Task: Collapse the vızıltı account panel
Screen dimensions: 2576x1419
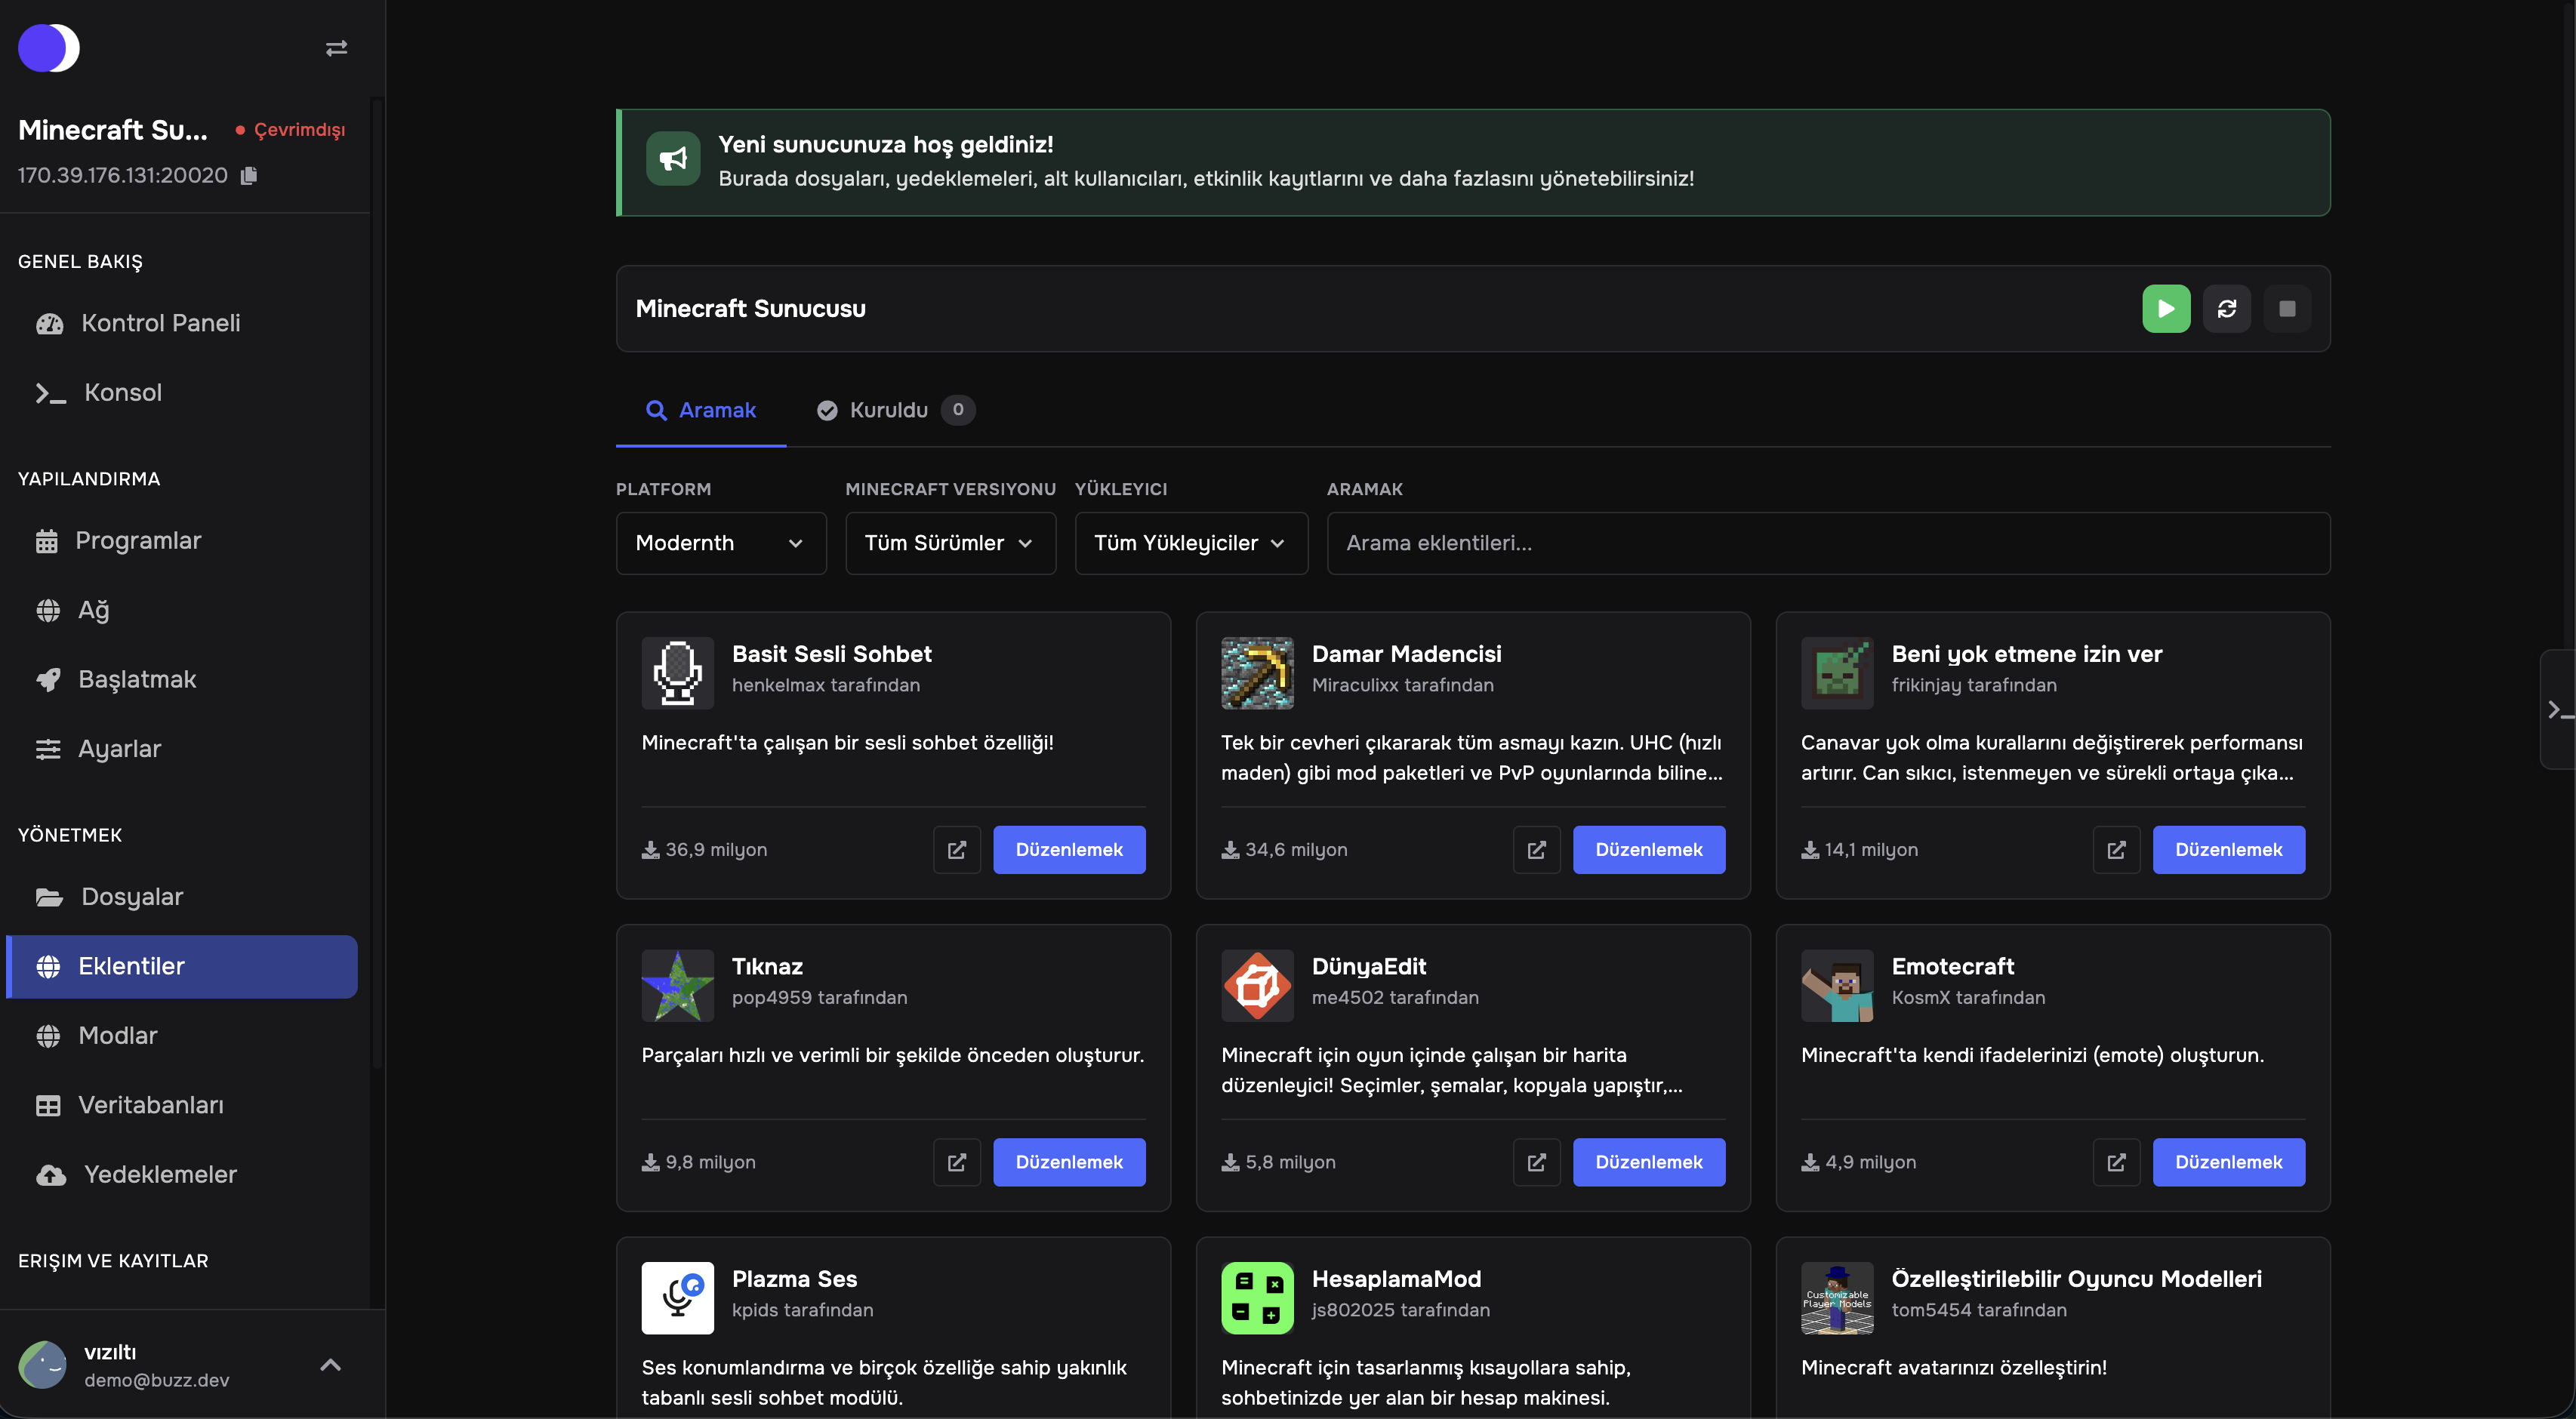Action: (331, 1365)
